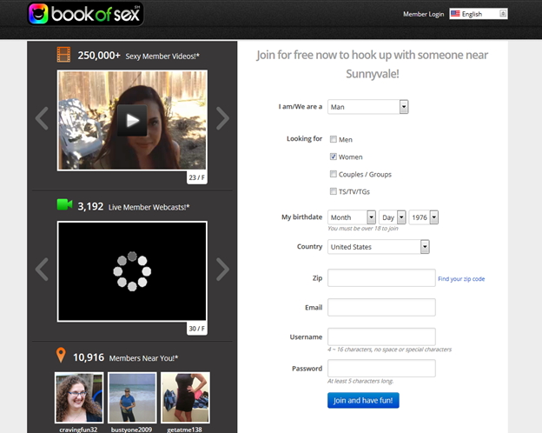Image resolution: width=542 pixels, height=433 pixels.
Task: Open the birthdate Month dropdown
Action: pos(352,217)
